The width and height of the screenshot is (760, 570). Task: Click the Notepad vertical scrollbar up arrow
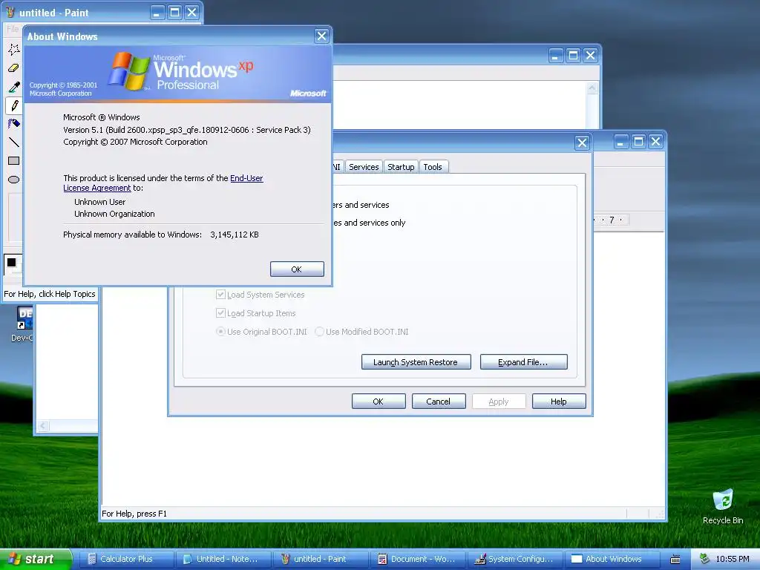[x=592, y=88]
